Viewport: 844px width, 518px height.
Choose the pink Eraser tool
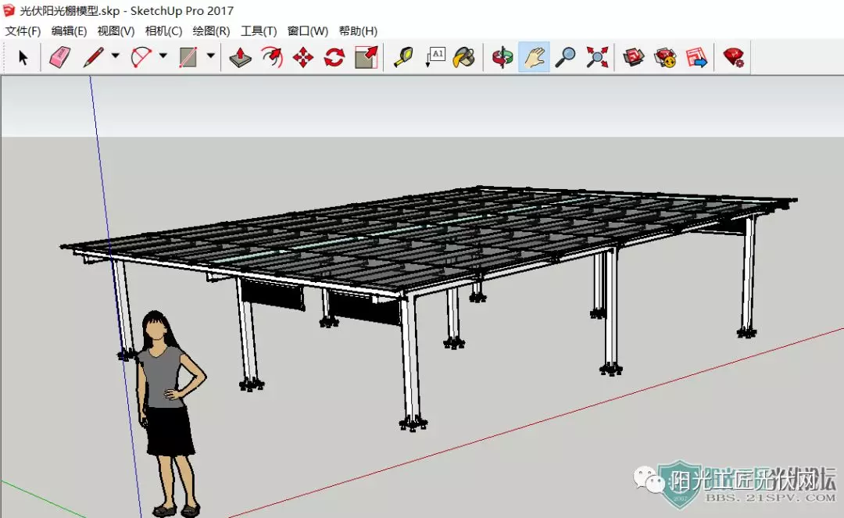pyautogui.click(x=59, y=57)
